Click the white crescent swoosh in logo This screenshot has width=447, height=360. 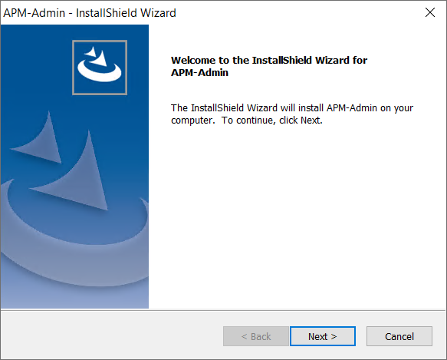(x=99, y=73)
